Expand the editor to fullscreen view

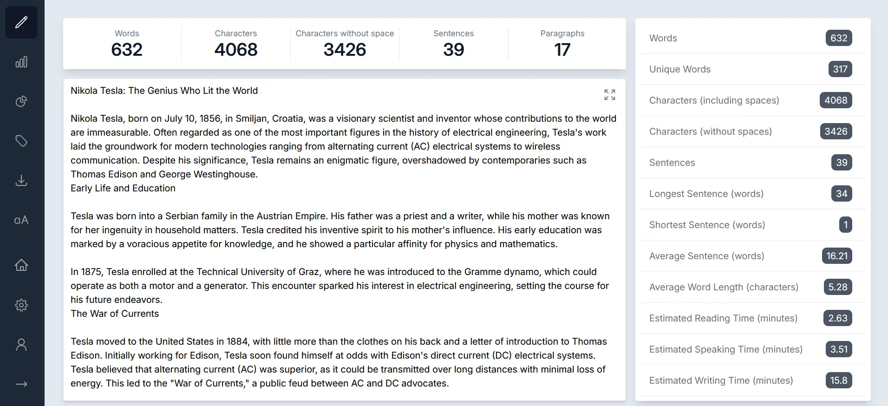pyautogui.click(x=609, y=95)
